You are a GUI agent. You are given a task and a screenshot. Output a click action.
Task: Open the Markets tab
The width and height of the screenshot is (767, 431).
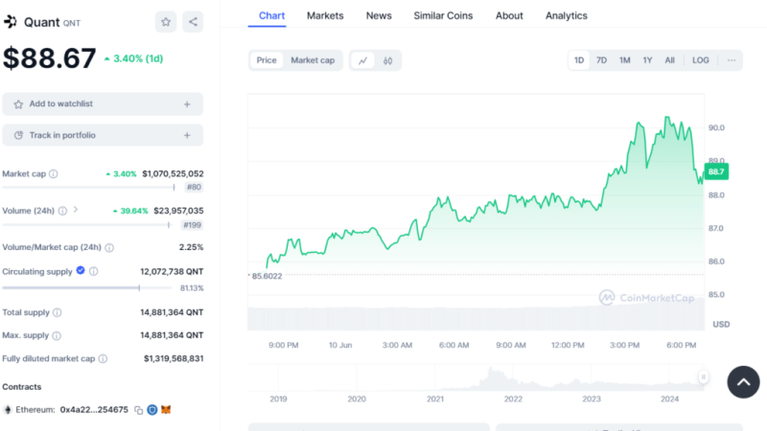pyautogui.click(x=325, y=15)
